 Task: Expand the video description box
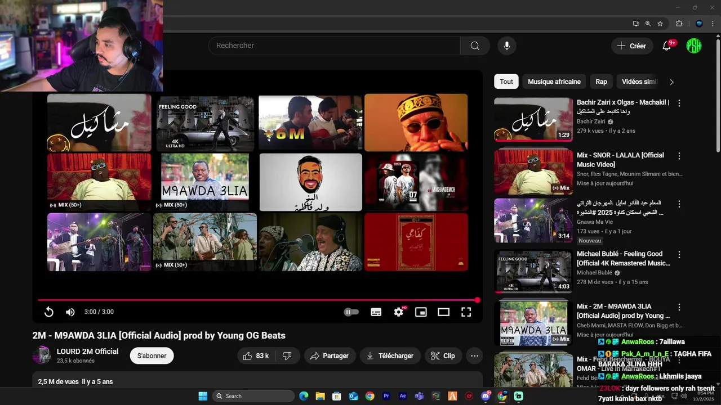tap(257, 380)
